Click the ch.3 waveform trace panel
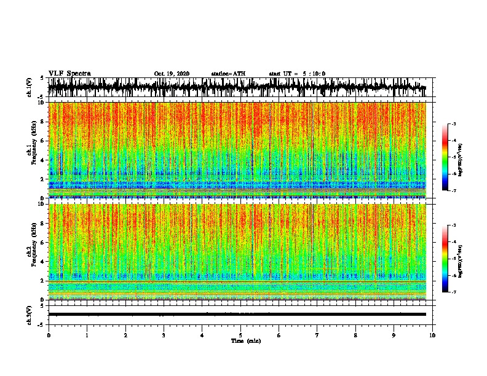Viewport: 487px width, 376px height. point(240,315)
